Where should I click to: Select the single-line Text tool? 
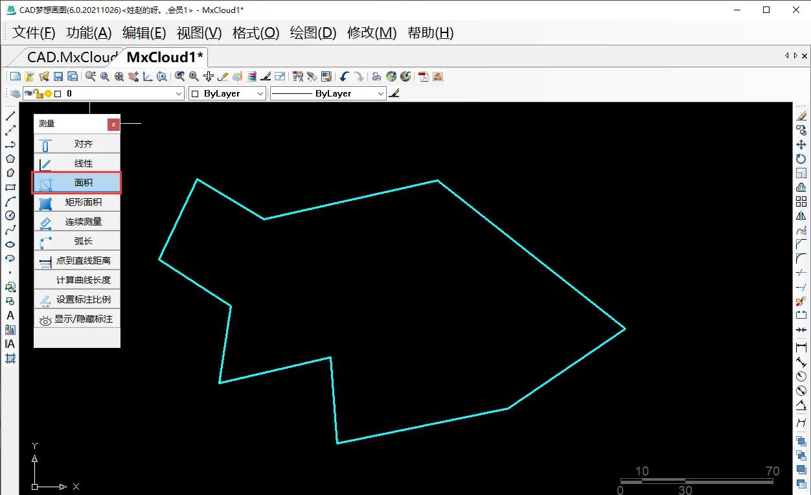click(10, 316)
